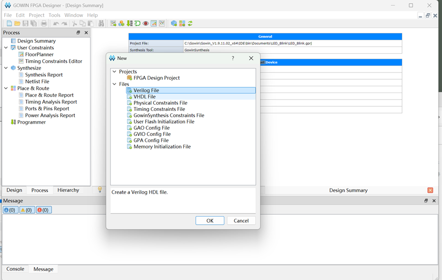Open the Project menu
Screen dimensions: 442x280
(x=36, y=15)
